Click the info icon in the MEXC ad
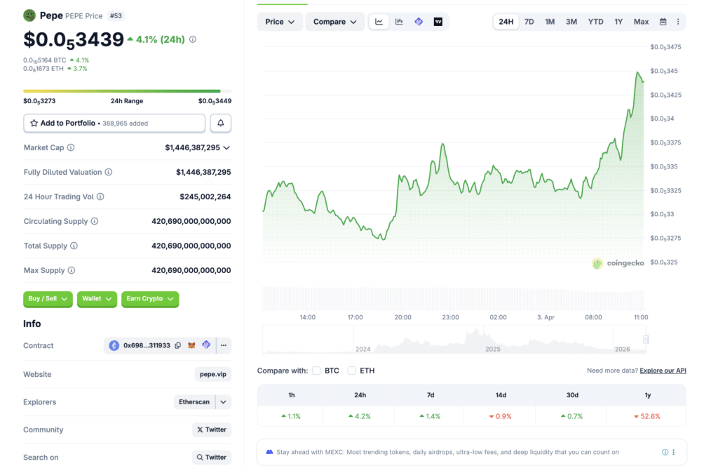The image size is (718, 466). pos(665,452)
